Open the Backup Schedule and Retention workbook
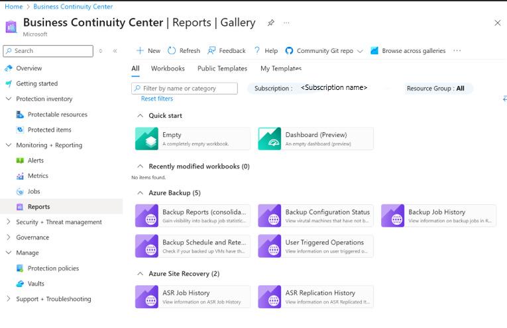Image resolution: width=507 pixels, height=328 pixels. 193,246
